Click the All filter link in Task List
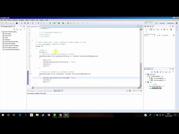The height and width of the screenshot is (134, 179). point(159,35)
